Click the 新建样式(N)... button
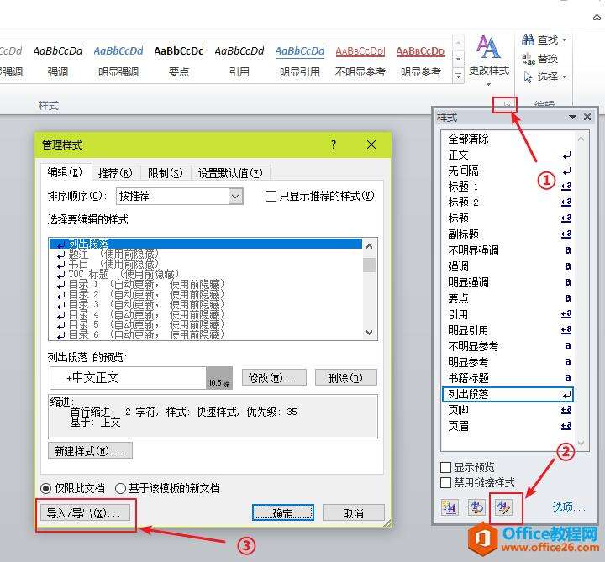Image resolution: width=605 pixels, height=562 pixels. 90,450
